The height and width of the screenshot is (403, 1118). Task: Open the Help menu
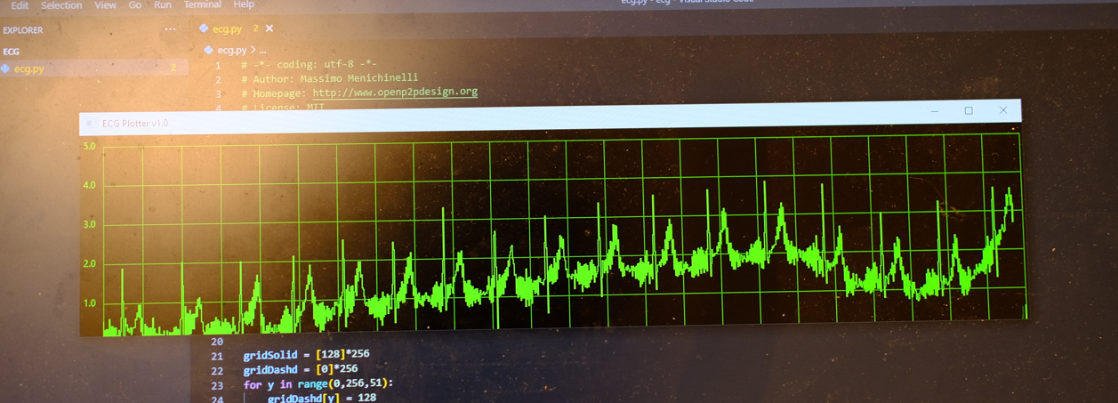[244, 5]
